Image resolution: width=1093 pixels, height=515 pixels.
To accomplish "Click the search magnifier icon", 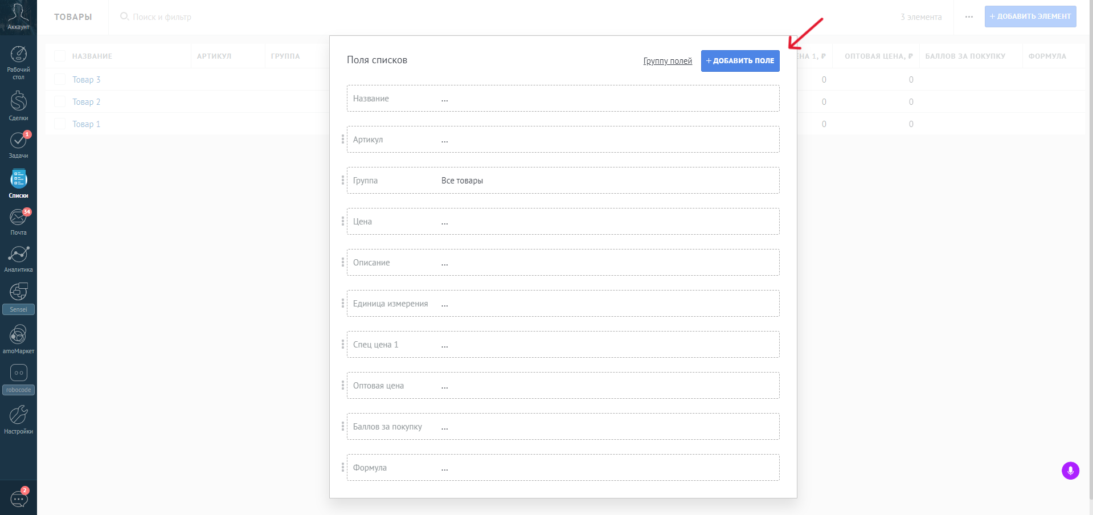I will coord(124,17).
